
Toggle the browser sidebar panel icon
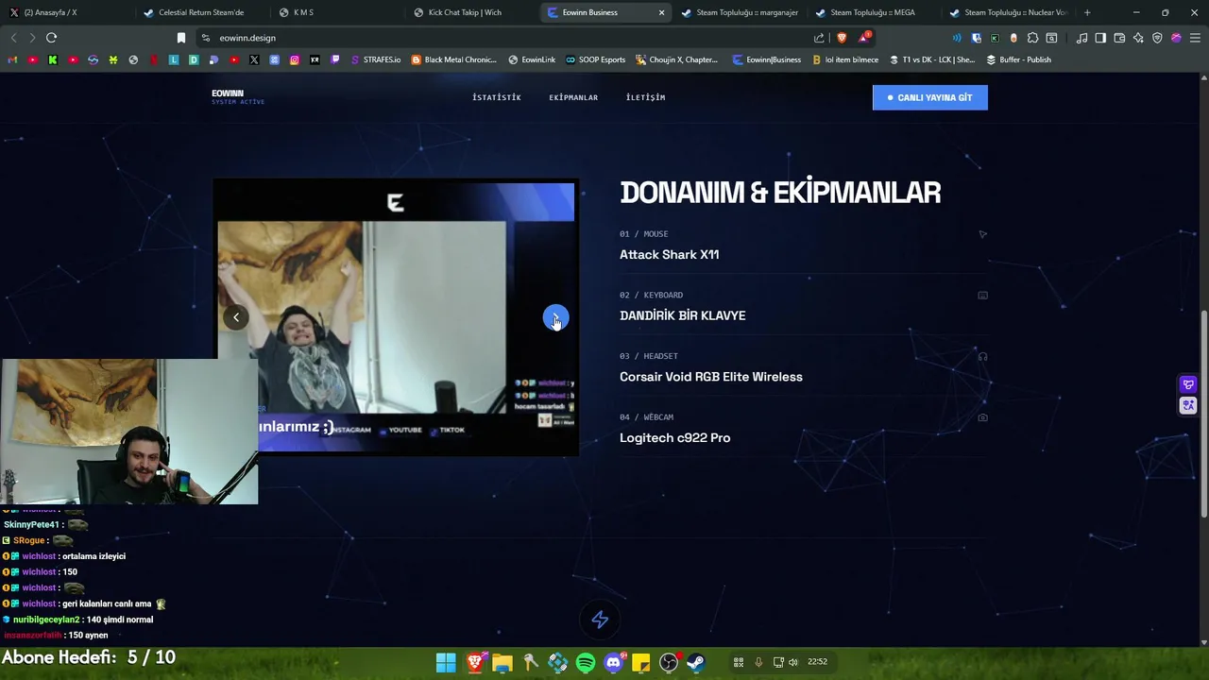tap(1100, 38)
